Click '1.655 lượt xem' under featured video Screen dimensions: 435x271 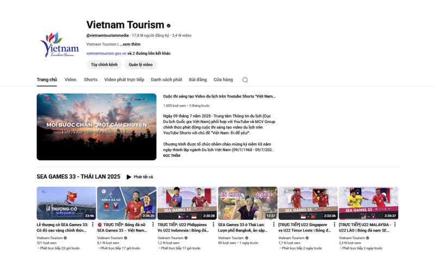(x=175, y=106)
